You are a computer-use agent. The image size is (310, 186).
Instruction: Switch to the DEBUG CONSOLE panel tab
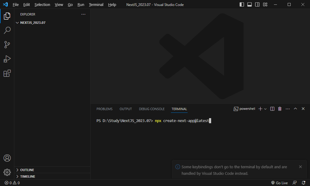(152, 109)
